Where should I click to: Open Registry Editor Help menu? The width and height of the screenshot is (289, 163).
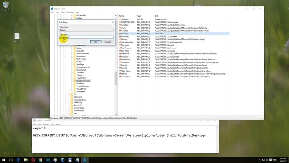coord(77,12)
